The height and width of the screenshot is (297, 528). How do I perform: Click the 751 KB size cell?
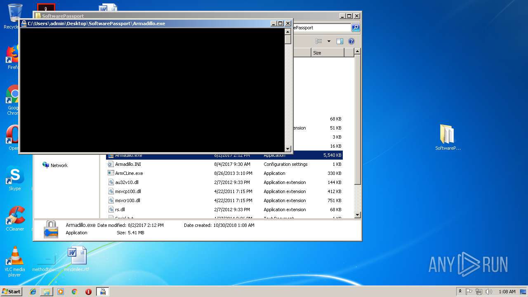point(335,200)
